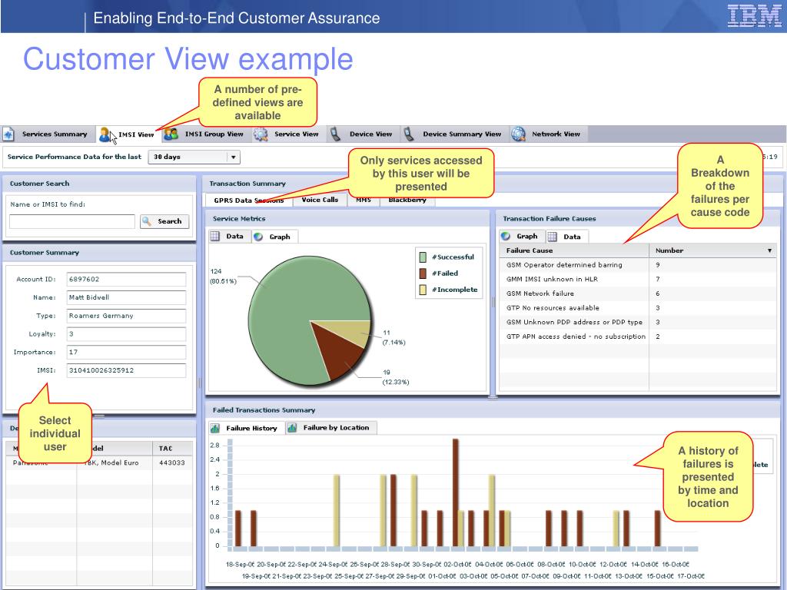This screenshot has width=787, height=590.
Task: Select row GSM Unknown PDP address
Action: click(x=637, y=322)
